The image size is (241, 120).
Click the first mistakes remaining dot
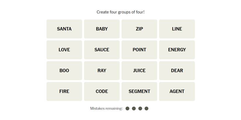pos(127,108)
